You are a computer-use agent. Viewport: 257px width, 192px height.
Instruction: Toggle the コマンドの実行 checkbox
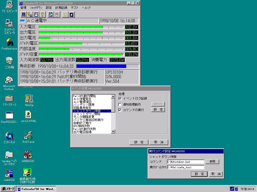coord(120,110)
